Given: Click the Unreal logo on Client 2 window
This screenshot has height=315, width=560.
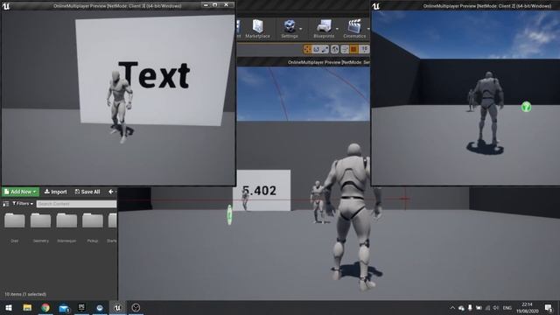Looking at the screenshot, I should point(376,6).
